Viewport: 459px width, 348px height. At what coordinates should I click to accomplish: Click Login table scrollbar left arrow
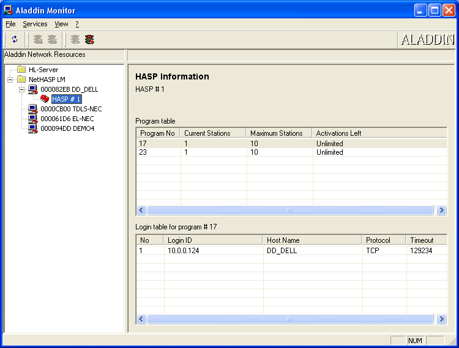click(x=141, y=319)
